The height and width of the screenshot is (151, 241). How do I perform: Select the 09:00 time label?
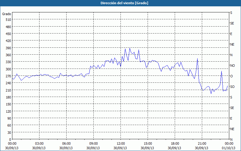point(93,144)
